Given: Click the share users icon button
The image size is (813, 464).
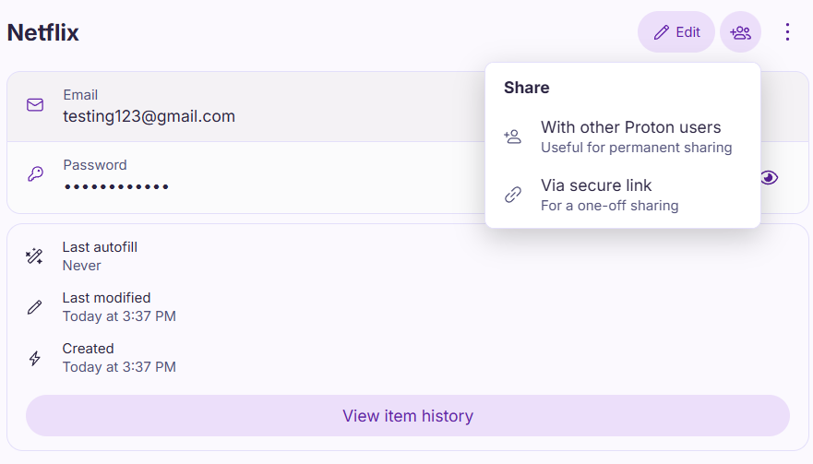Looking at the screenshot, I should pos(740,32).
